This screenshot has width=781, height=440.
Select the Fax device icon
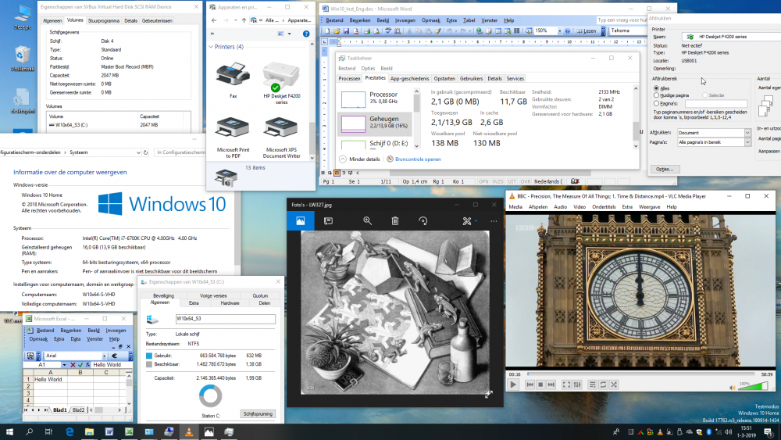pos(233,80)
